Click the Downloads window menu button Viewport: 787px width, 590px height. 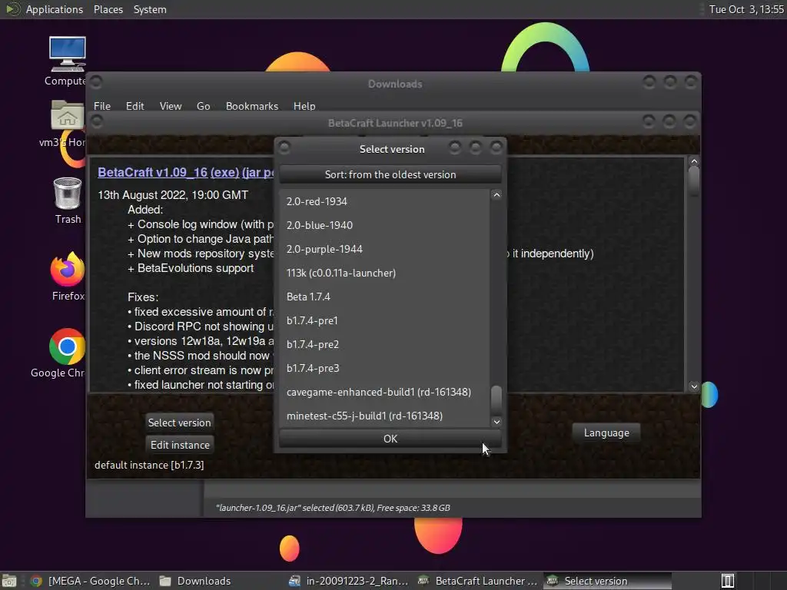[96, 81]
